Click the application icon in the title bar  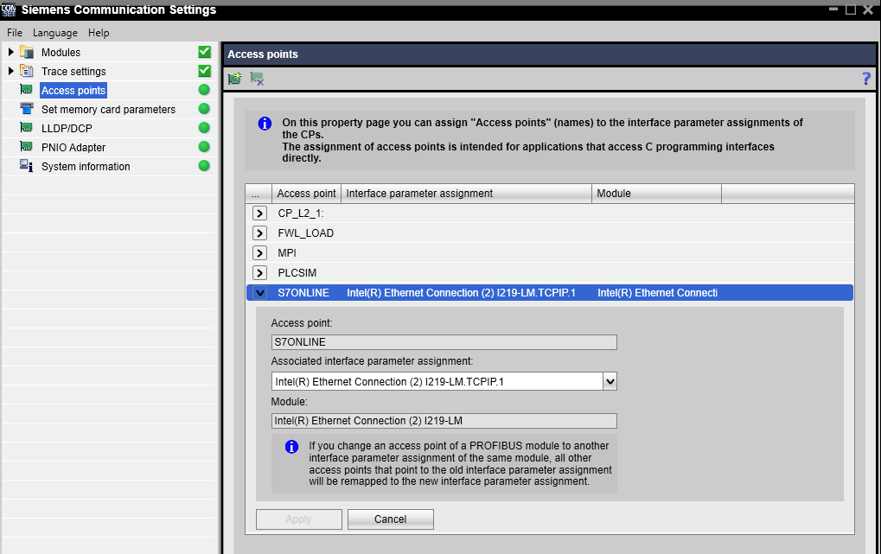(x=9, y=10)
